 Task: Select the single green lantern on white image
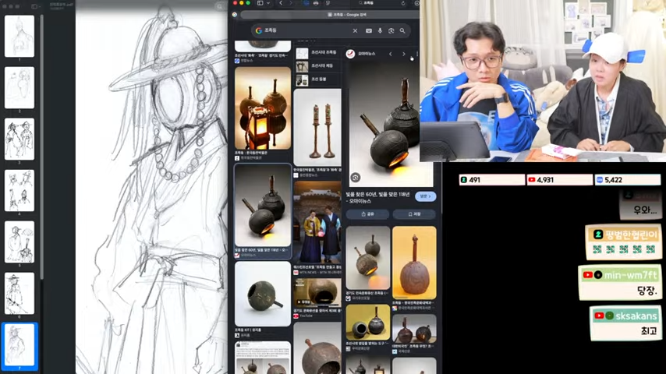coord(263,294)
